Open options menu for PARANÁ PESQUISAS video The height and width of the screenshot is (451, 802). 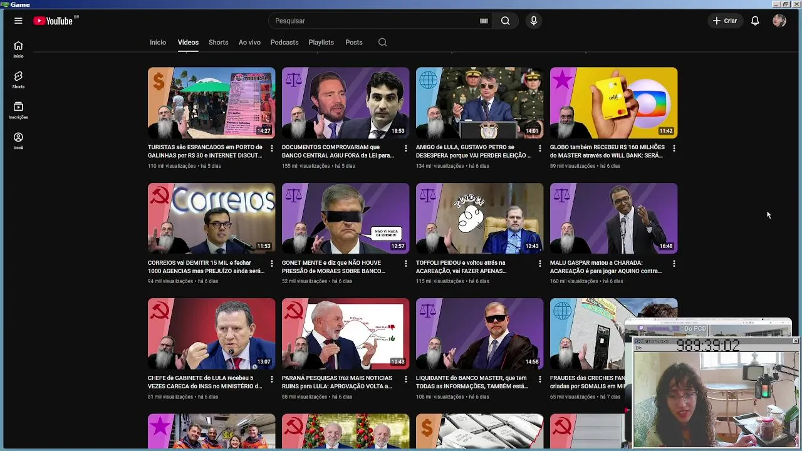[x=405, y=379]
